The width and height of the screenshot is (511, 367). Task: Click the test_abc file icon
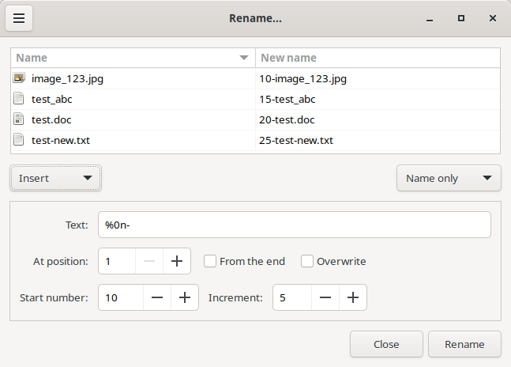[19, 99]
